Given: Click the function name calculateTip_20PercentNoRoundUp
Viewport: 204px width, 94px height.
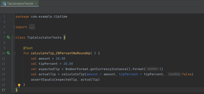Looking at the screenshot, I should pos(60,53).
